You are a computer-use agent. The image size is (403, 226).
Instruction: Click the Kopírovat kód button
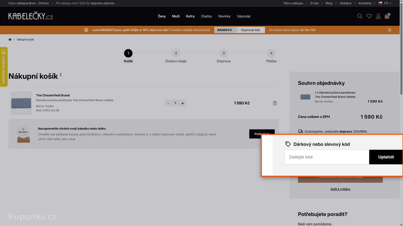(x=250, y=30)
